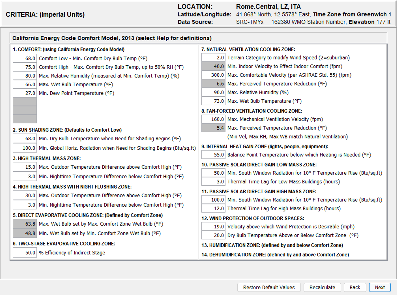The height and width of the screenshot is (295, 397).
Task: Click Min. Dew Point Temperature input
Action: tap(25, 93)
